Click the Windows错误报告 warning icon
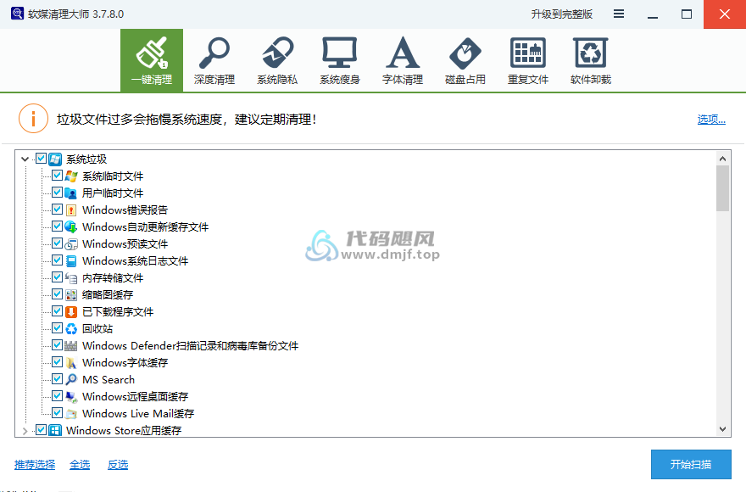The image size is (746, 492). tap(71, 210)
